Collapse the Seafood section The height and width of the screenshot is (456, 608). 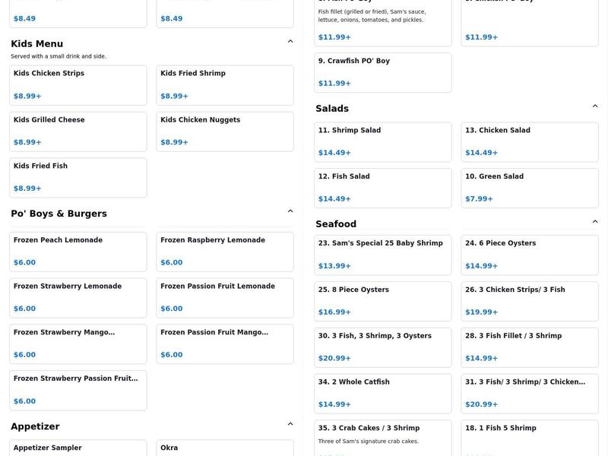tap(595, 222)
